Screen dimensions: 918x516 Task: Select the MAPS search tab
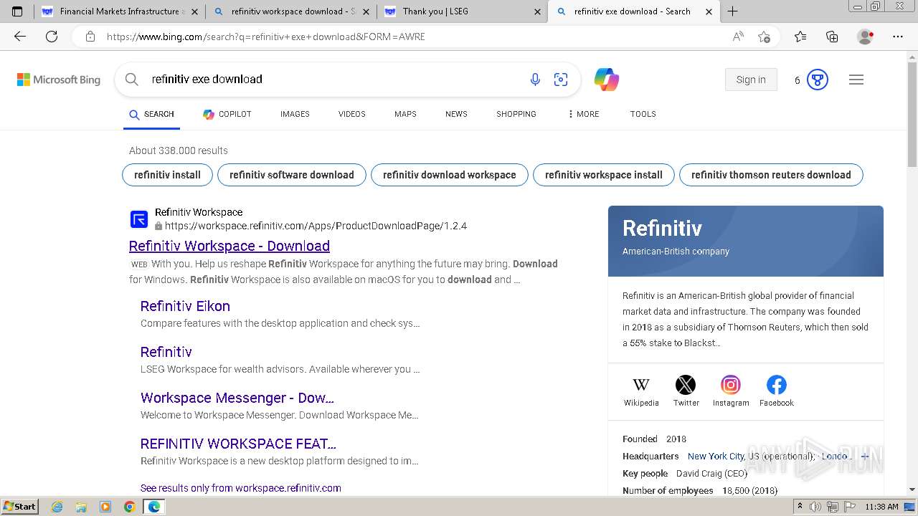(x=405, y=114)
